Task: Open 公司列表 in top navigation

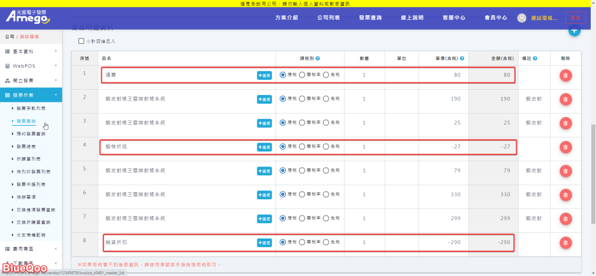Action: pyautogui.click(x=329, y=18)
